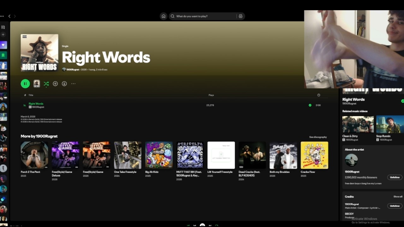This screenshot has width=404, height=227.
Task: Click Right Words title in Now Playing panel
Action: coord(353,99)
